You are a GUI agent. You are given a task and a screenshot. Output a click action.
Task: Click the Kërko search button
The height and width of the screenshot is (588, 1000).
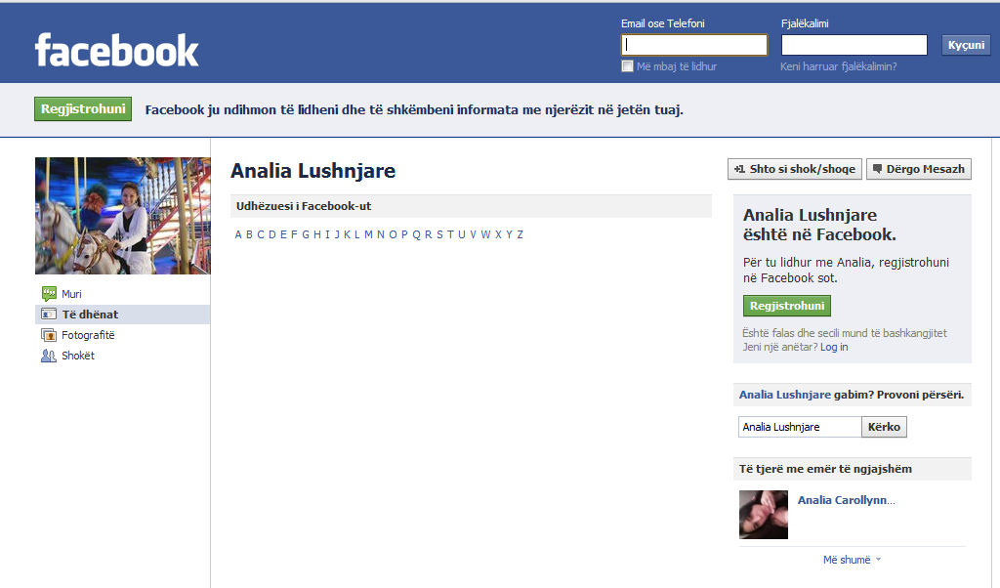pyautogui.click(x=884, y=427)
